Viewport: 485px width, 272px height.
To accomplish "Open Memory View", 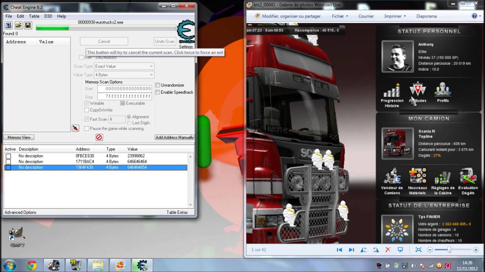I will click(19, 138).
